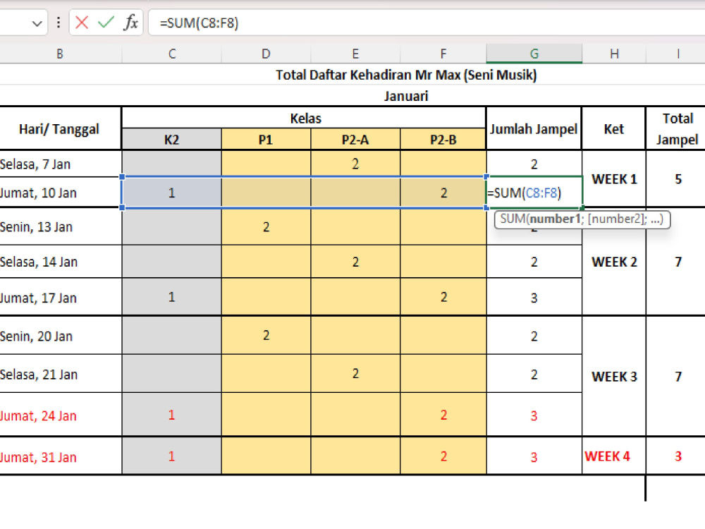Open Insert Function fx dialog
The height and width of the screenshot is (529, 705).
130,23
